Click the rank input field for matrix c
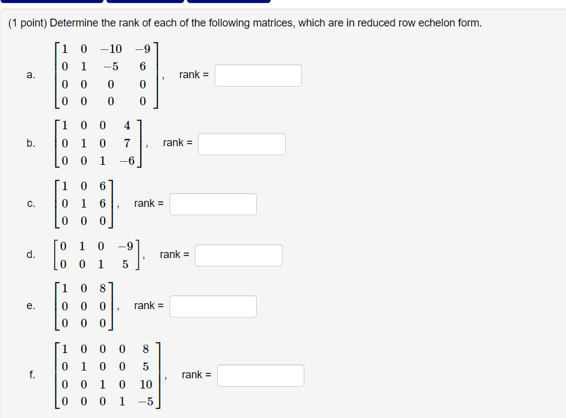Image resolution: width=566 pixels, height=418 pixels. click(x=213, y=204)
